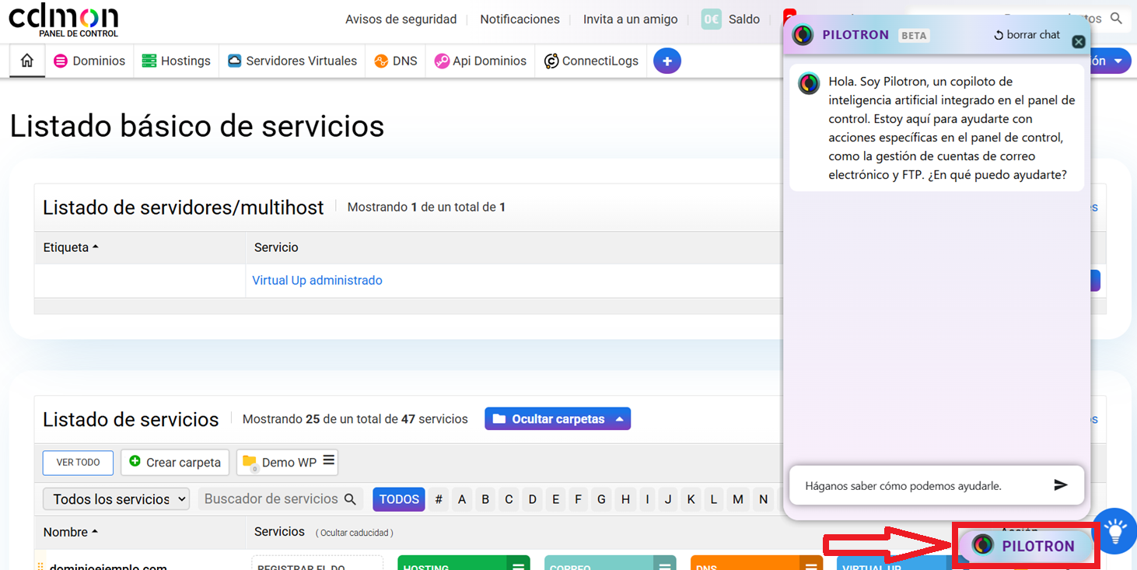
Task: Click the Servicio column header
Action: tap(276, 247)
